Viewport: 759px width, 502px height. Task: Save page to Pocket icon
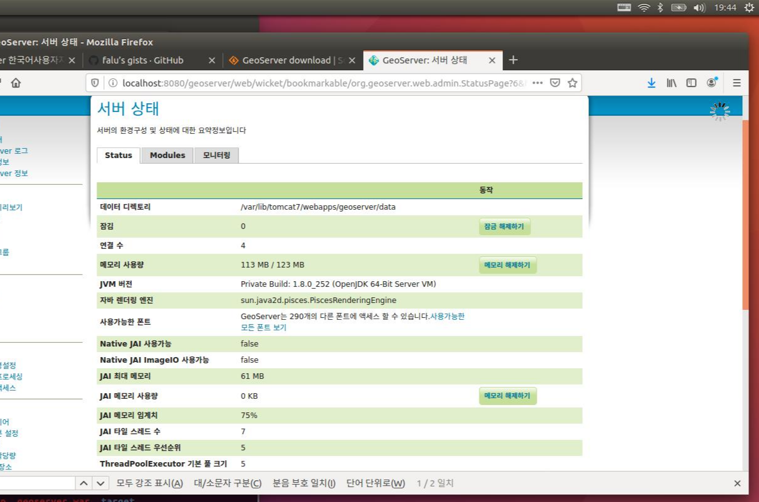click(x=555, y=83)
